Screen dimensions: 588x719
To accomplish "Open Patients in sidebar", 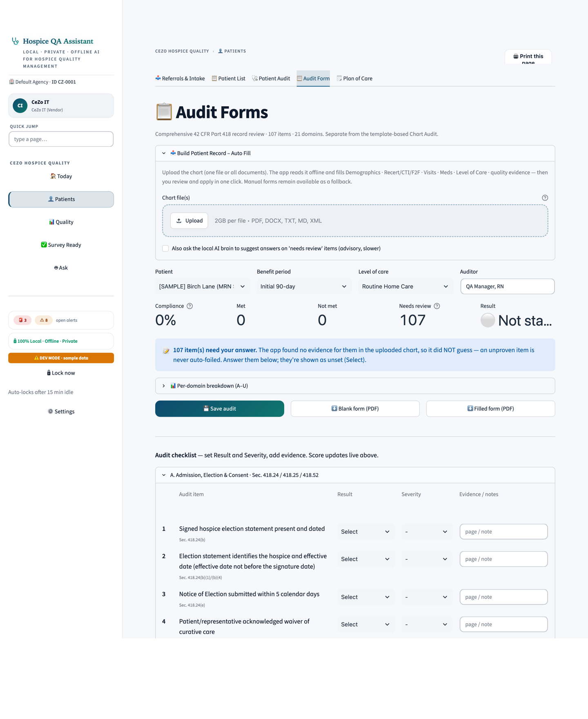I will click(x=61, y=199).
